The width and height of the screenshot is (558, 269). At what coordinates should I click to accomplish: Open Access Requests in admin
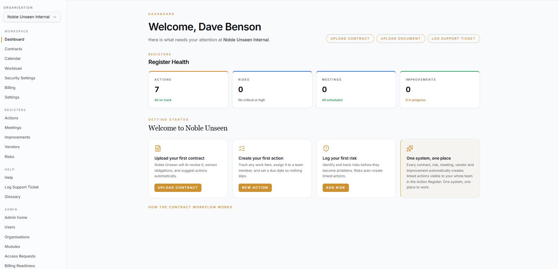coord(20,256)
